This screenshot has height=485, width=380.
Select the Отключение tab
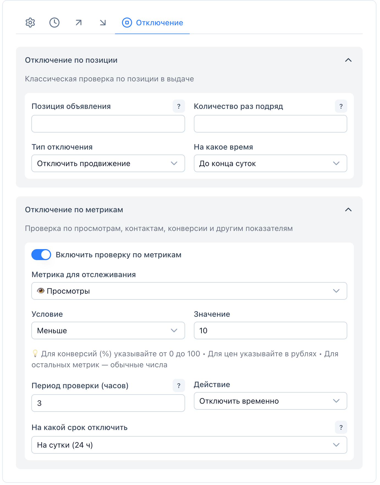pyautogui.click(x=153, y=23)
